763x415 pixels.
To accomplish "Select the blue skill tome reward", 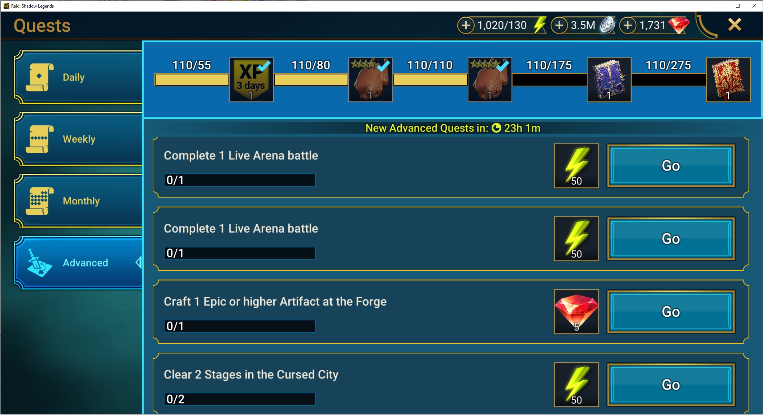I will (609, 80).
